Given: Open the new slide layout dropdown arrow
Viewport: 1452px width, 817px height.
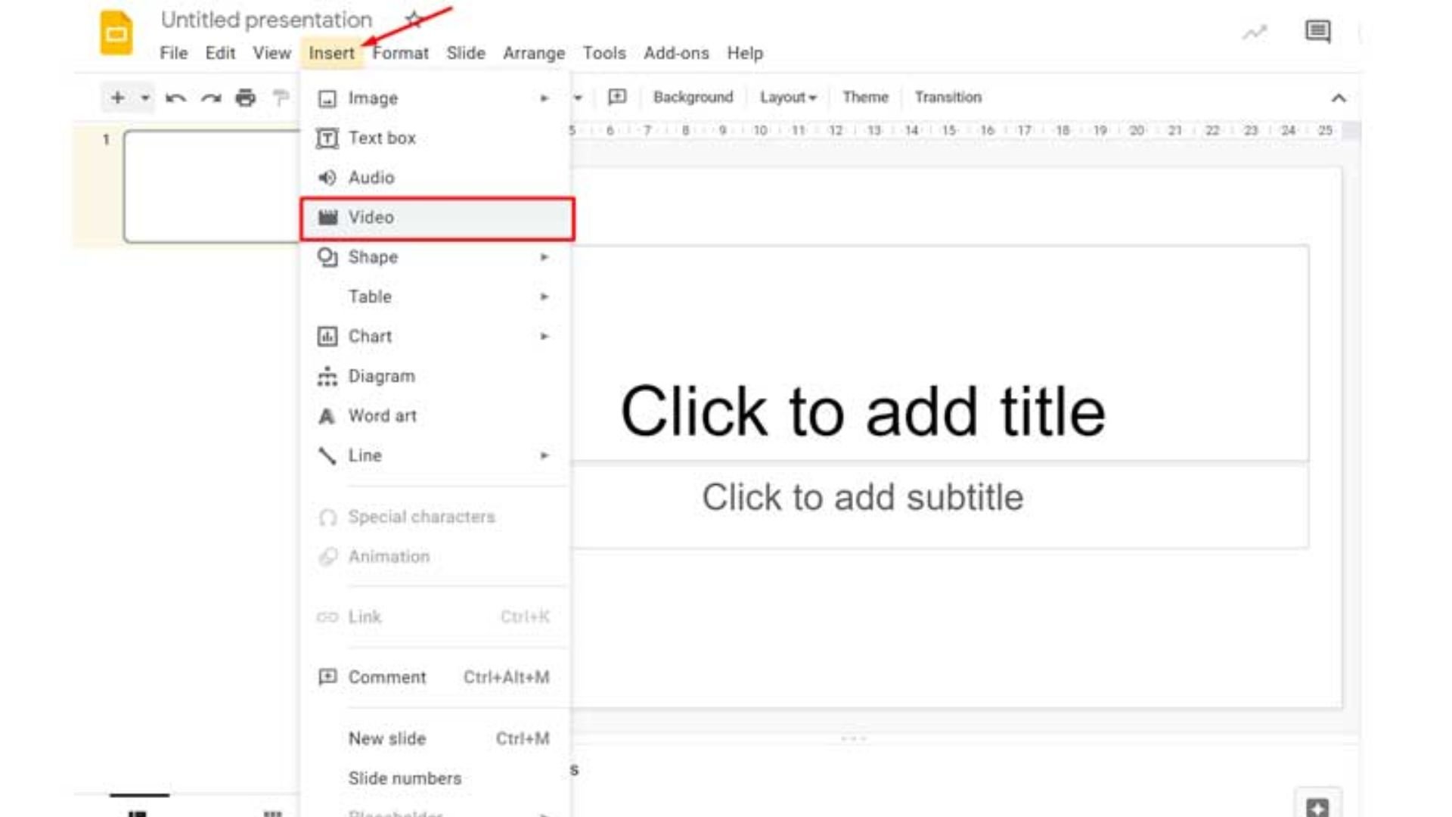Looking at the screenshot, I should click(x=144, y=98).
